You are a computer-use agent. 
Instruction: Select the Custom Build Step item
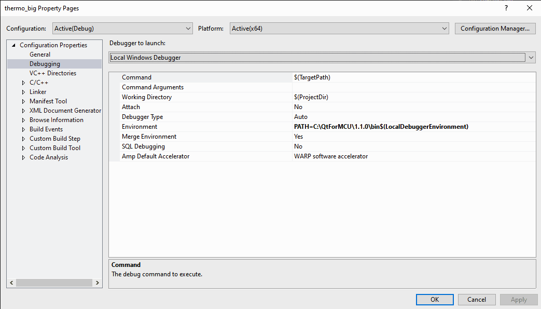tap(55, 139)
